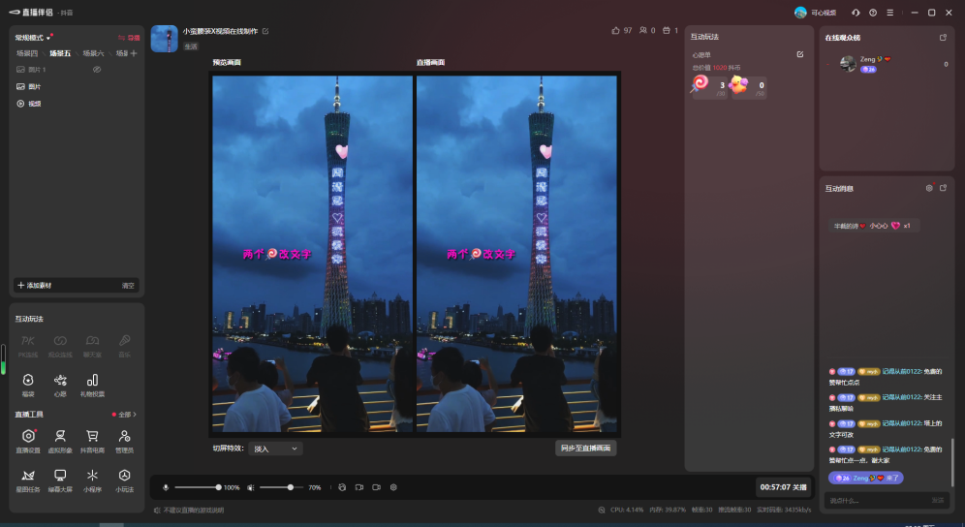Open the 常规模式 mode dropdown
This screenshot has height=527, width=965.
click(x=33, y=38)
